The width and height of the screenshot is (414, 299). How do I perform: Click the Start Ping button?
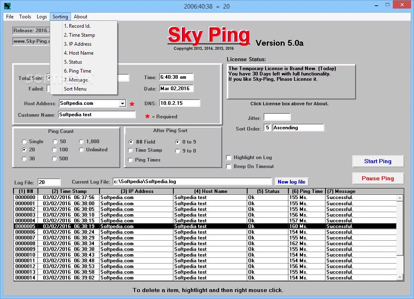(378, 161)
